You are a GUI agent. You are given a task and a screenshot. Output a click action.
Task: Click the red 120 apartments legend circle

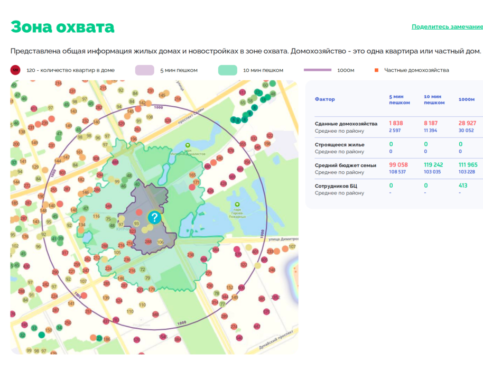[x=15, y=70]
